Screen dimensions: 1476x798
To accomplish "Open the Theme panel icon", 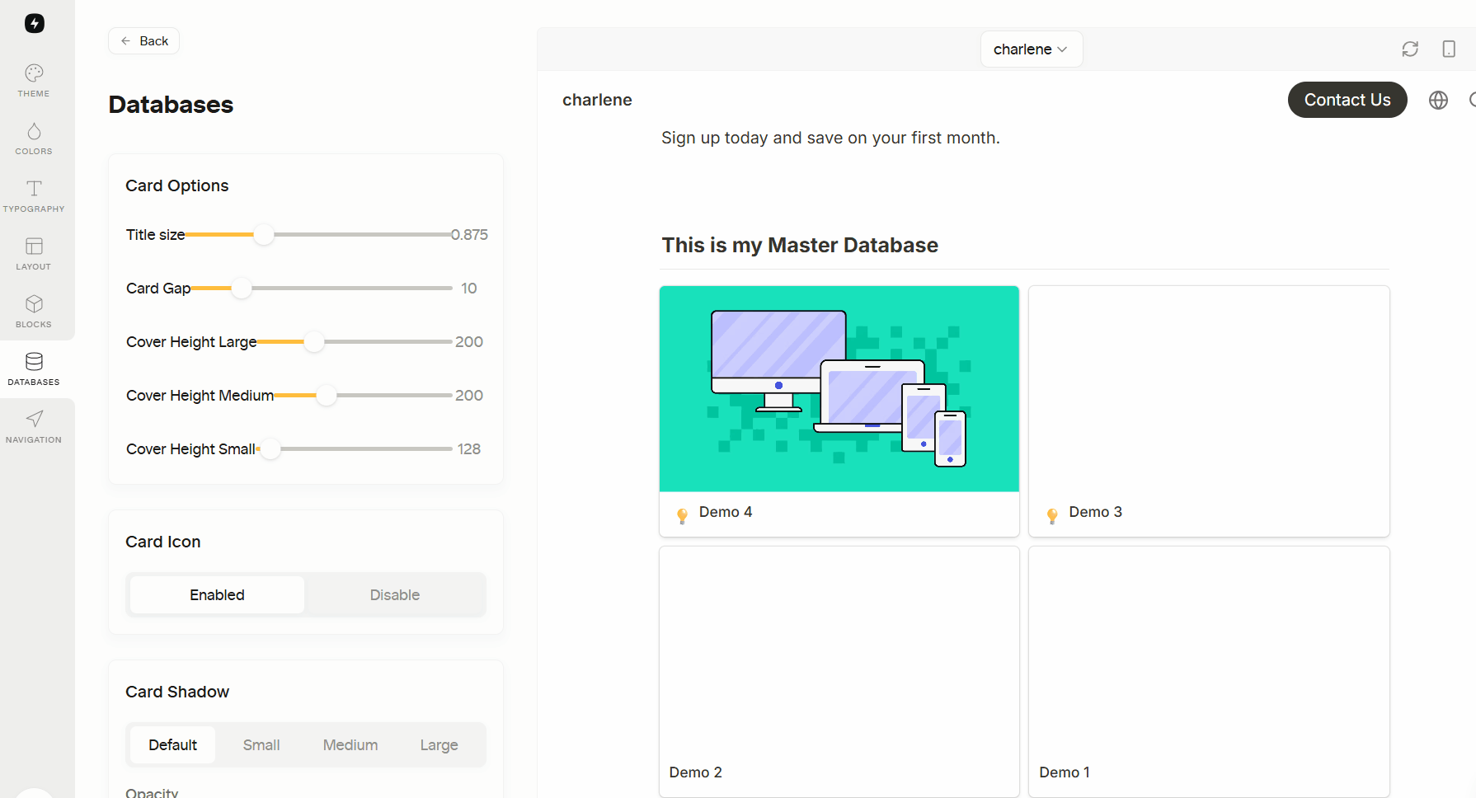I will 34,81.
